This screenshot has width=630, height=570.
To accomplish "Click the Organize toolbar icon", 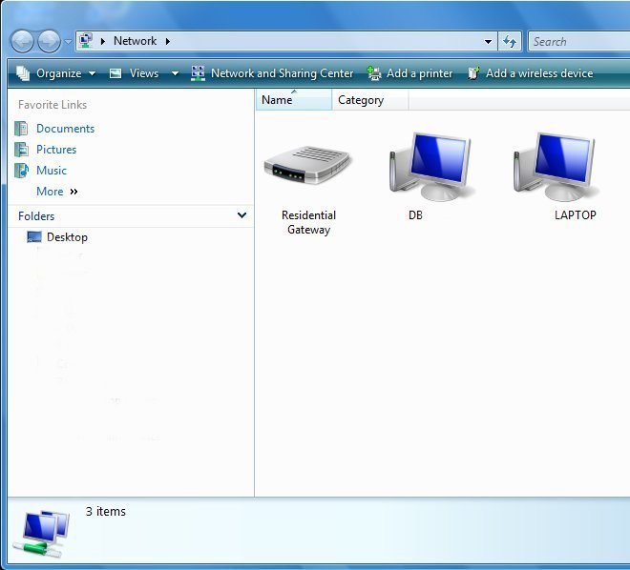I will click(23, 73).
